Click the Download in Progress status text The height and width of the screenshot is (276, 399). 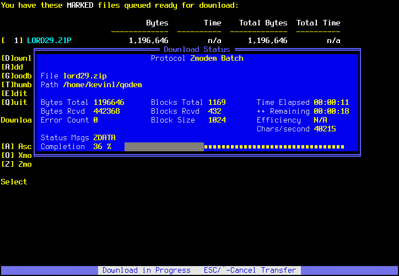146,270
